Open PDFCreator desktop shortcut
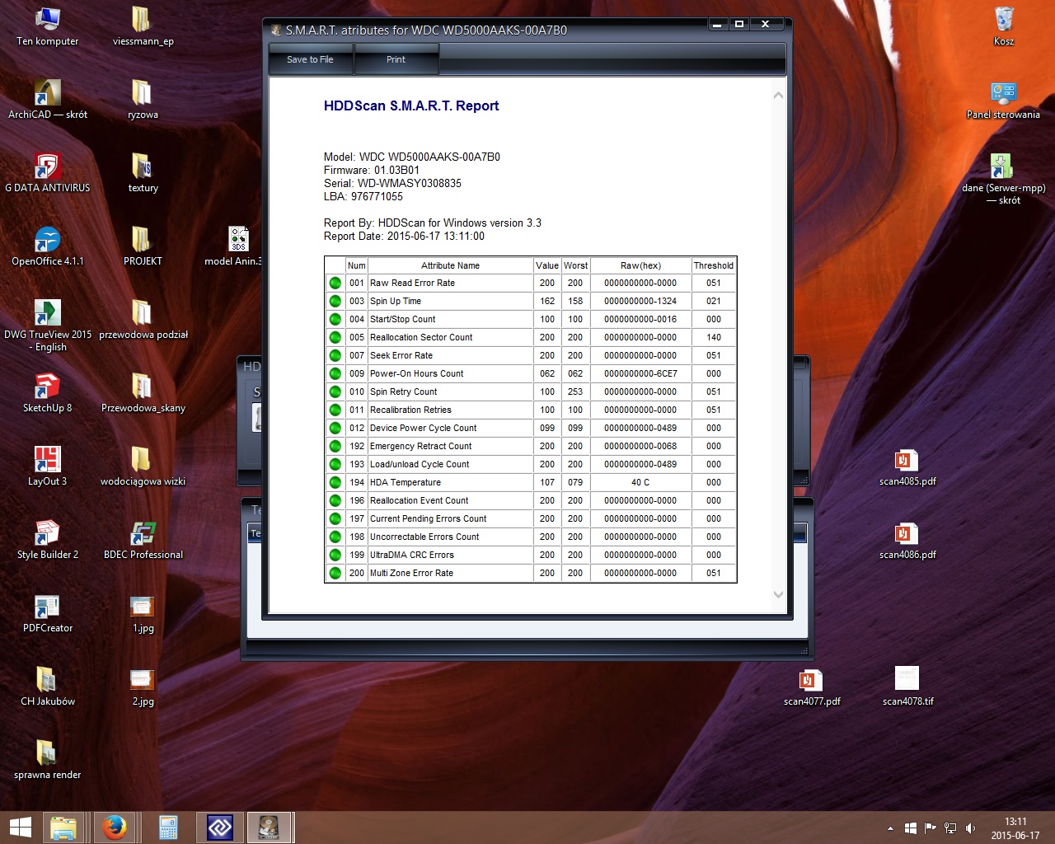This screenshot has height=844, width=1055. pyautogui.click(x=48, y=614)
